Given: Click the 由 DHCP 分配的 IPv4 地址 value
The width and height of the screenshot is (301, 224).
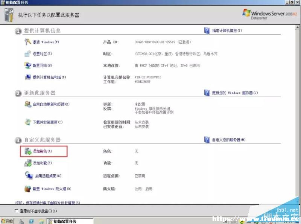Looking at the screenshot, I should 167,66.
